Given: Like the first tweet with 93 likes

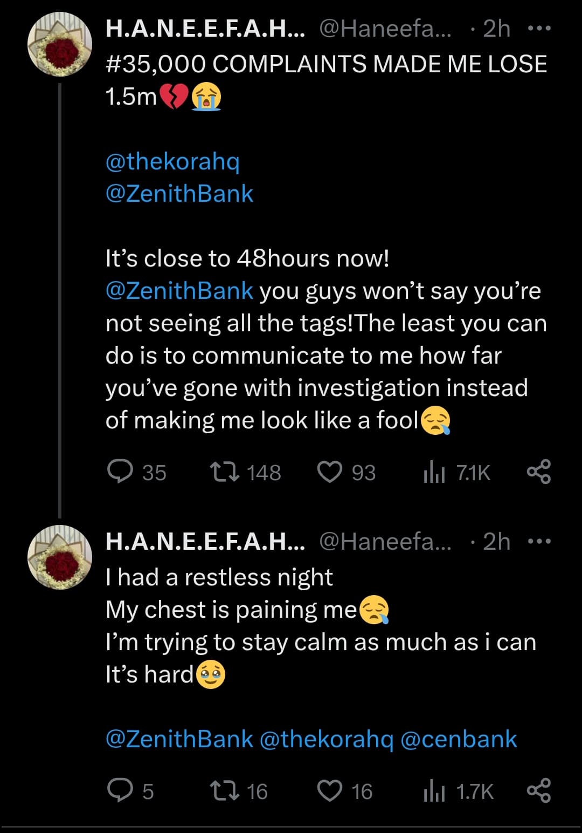Looking at the screenshot, I should pyautogui.click(x=330, y=472).
